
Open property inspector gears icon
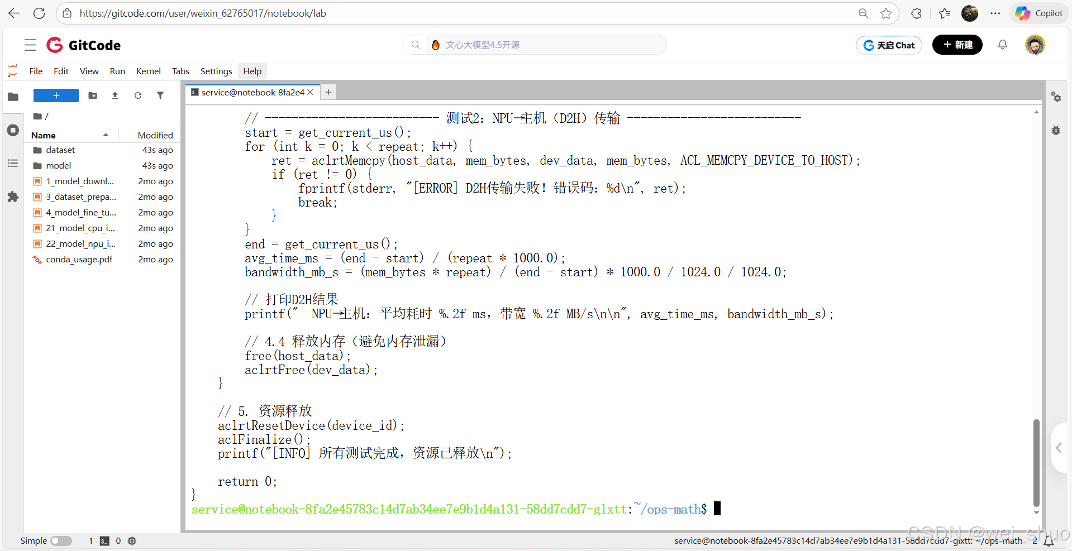[x=1056, y=97]
